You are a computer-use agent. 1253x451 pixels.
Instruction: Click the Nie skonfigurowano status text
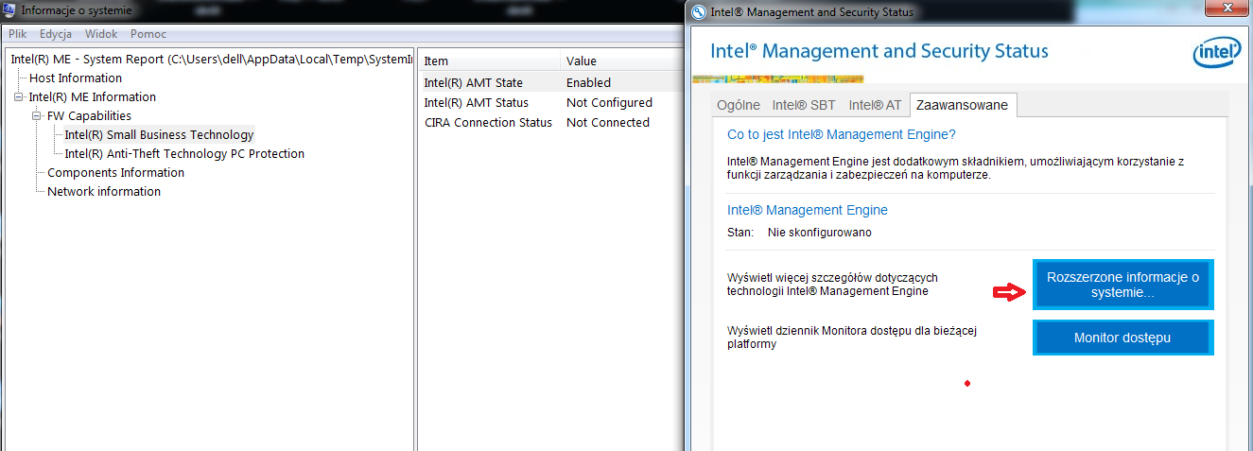click(x=819, y=233)
